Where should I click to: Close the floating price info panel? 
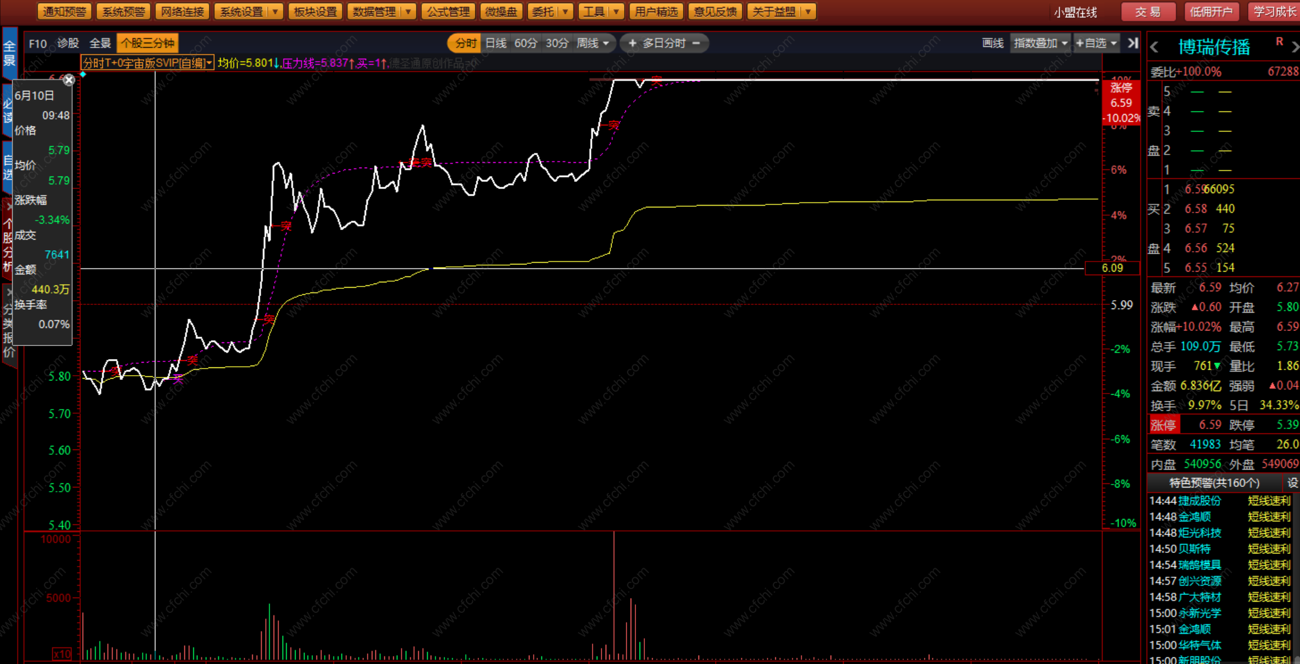click(x=69, y=80)
